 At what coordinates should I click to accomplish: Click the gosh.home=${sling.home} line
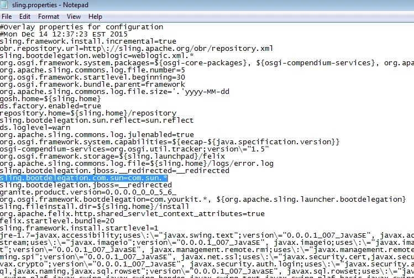click(x=50, y=99)
